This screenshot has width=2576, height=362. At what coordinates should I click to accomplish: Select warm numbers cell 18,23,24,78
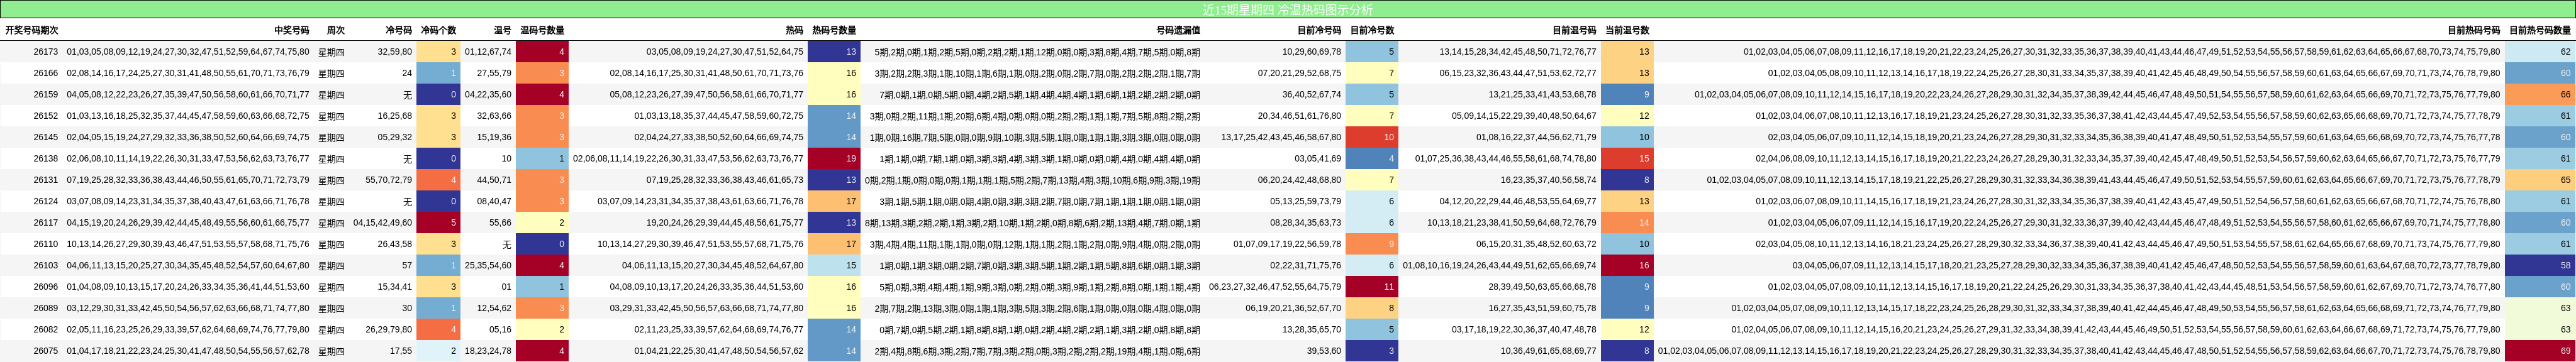(488, 351)
